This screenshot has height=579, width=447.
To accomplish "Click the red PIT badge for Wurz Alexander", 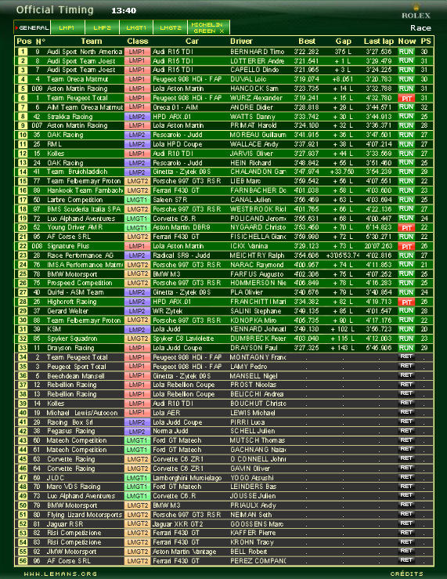I will pyautogui.click(x=406, y=98).
